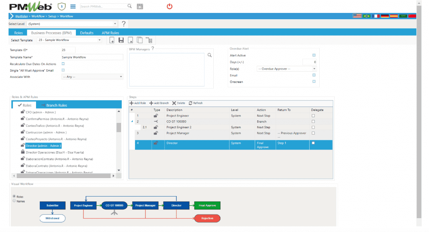This screenshot has width=429, height=232.
Task: Toggle Single All Must Approve Email checkbox
Action: click(x=63, y=70)
